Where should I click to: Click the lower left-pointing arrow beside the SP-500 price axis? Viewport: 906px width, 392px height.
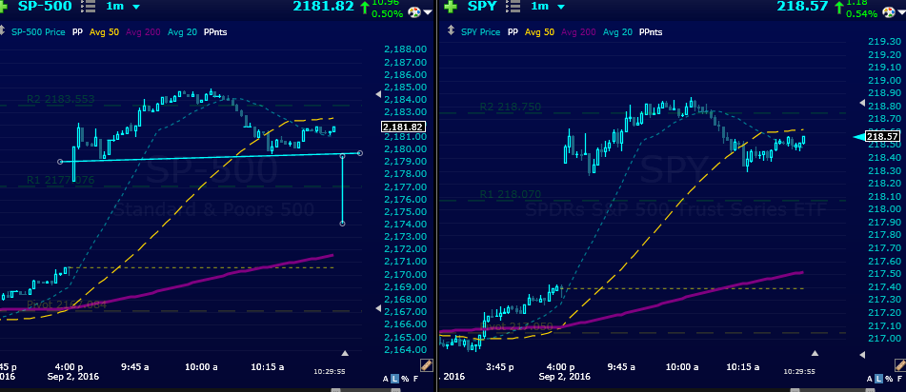(x=378, y=309)
